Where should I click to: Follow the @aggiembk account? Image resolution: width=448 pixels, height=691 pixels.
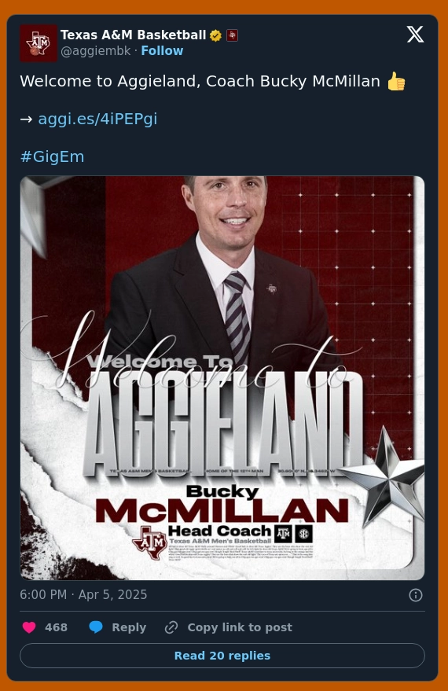point(162,50)
